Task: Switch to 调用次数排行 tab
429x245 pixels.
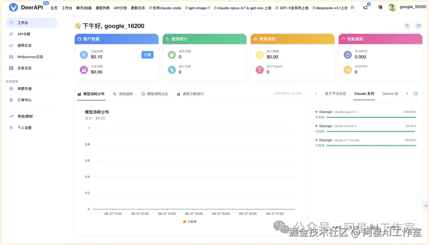Action: (x=190, y=94)
